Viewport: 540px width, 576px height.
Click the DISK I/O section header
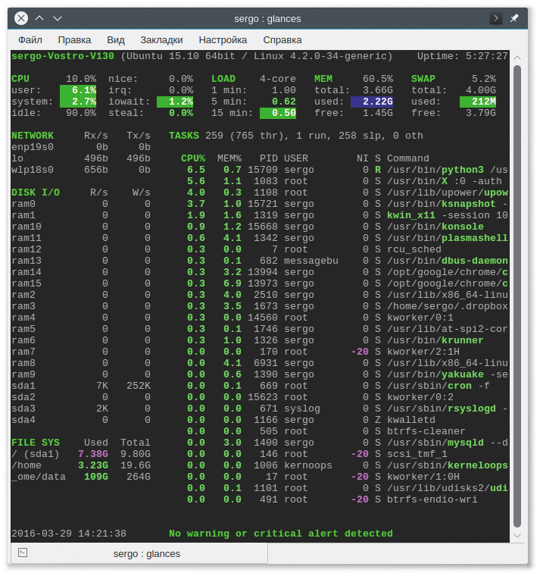(36, 193)
